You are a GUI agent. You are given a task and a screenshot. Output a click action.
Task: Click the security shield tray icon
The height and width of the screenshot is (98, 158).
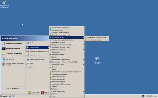pos(147,96)
